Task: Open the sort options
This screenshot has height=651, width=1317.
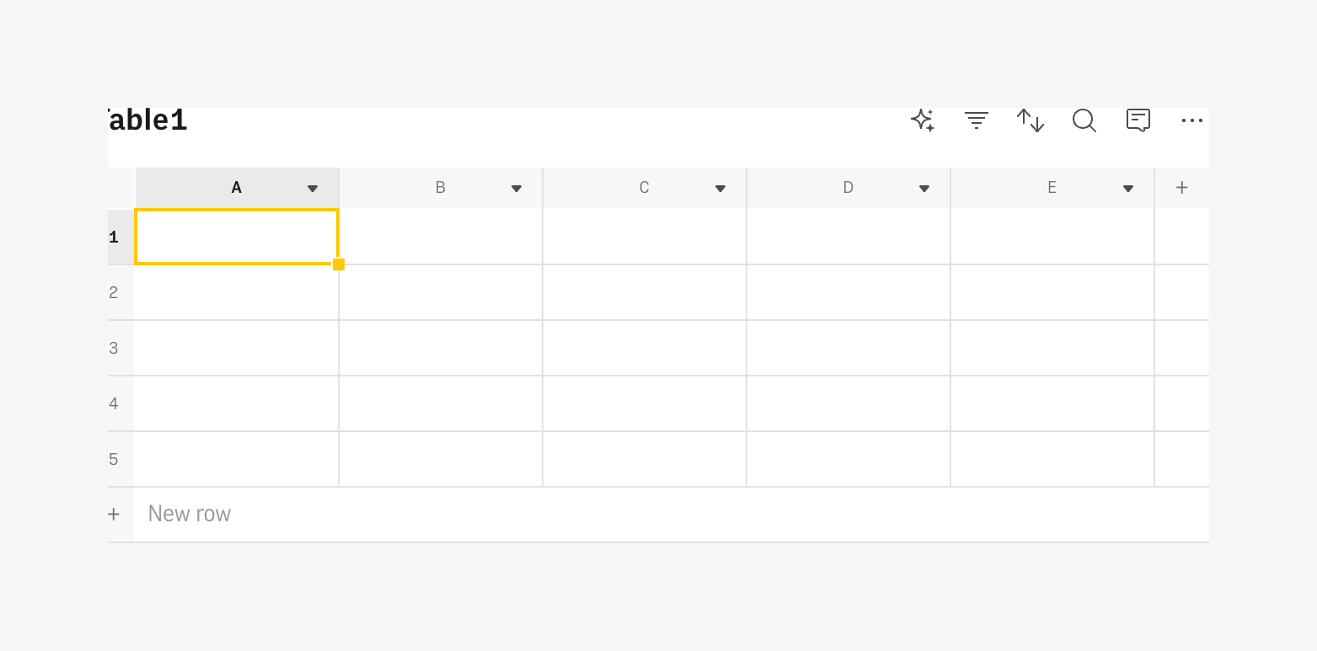Action: [x=1031, y=120]
